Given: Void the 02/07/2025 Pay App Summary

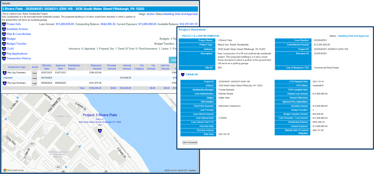Looking at the screenshot, I should coord(34,73).
